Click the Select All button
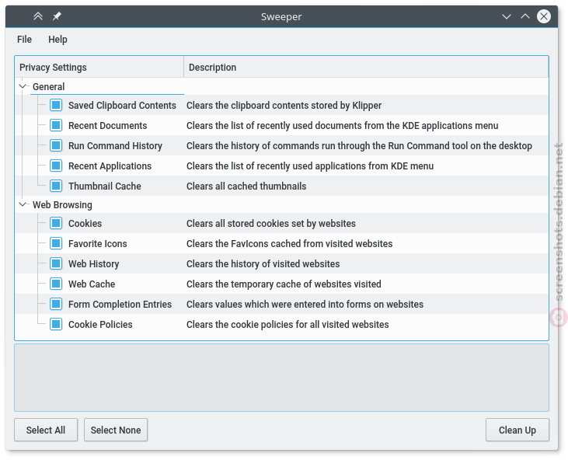 coord(46,430)
